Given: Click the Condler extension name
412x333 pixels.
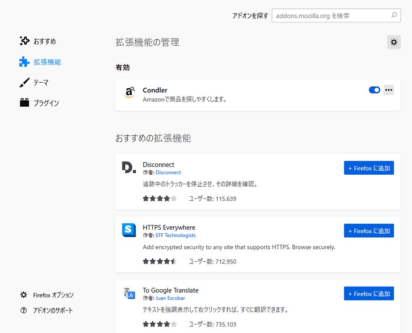Looking at the screenshot, I should tap(155, 90).
